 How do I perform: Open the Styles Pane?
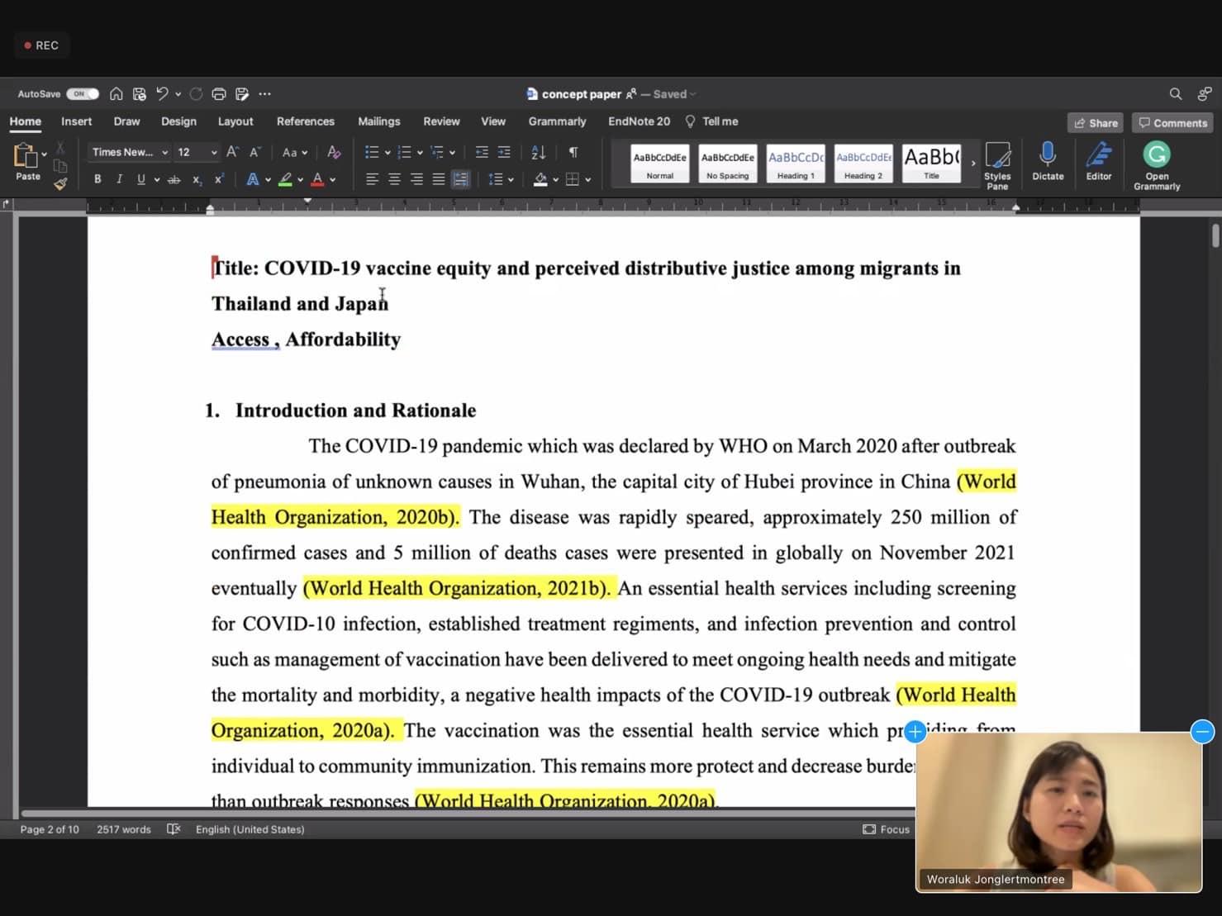997,165
